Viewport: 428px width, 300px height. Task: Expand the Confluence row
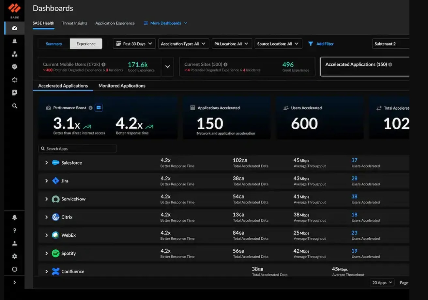[x=47, y=272]
